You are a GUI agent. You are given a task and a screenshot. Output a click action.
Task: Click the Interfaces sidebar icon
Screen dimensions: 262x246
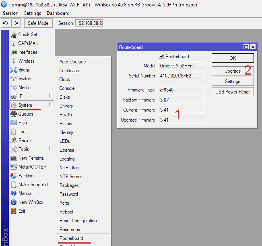(14, 52)
